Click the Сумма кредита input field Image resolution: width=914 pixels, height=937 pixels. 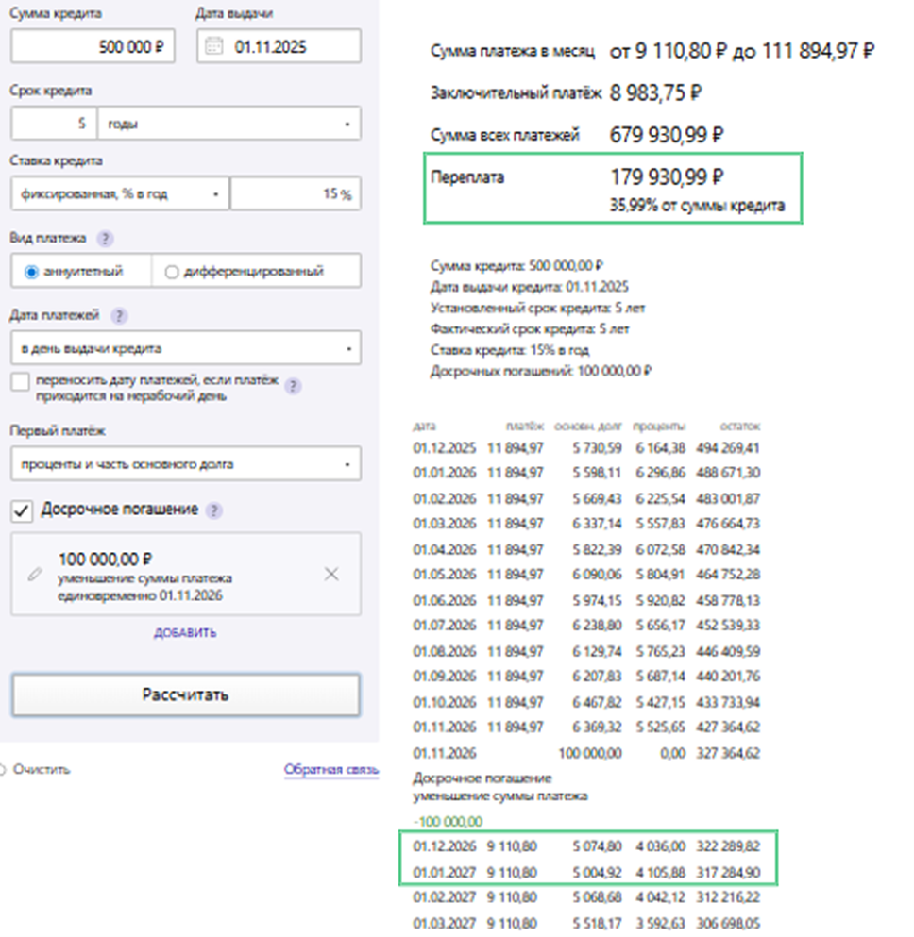93,46
